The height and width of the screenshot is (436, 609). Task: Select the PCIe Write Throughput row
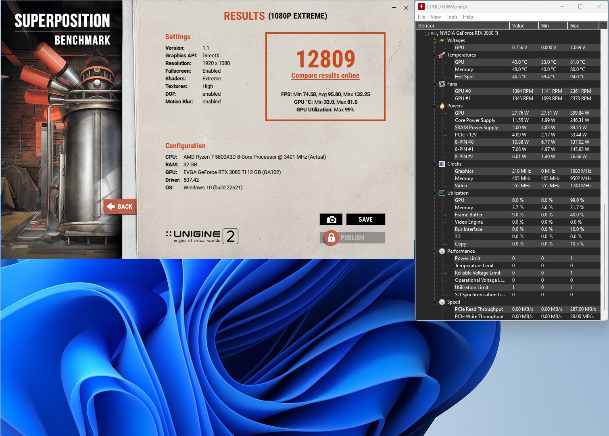click(527, 317)
